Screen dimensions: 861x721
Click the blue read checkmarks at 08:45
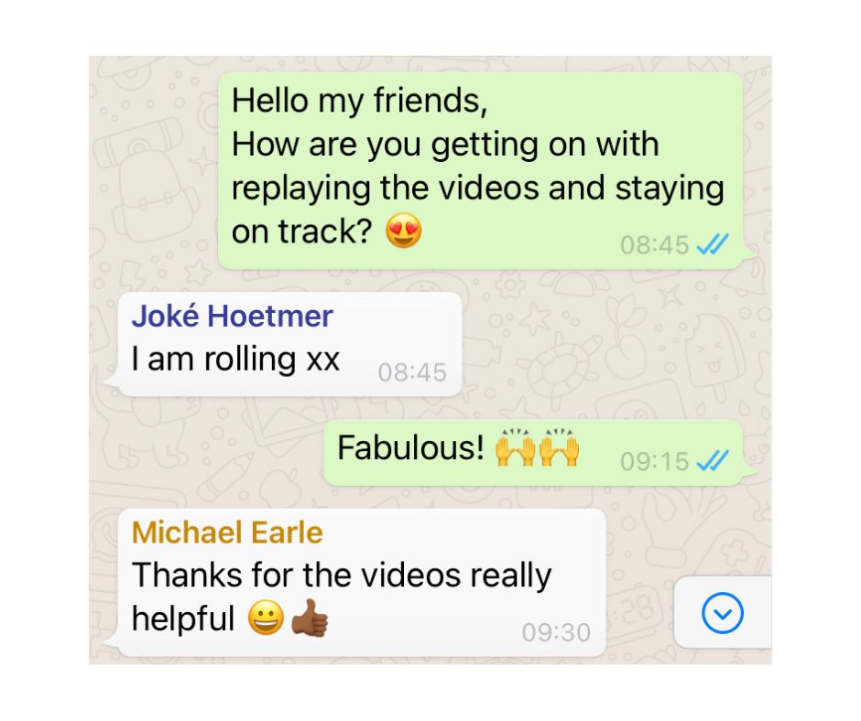click(x=713, y=244)
